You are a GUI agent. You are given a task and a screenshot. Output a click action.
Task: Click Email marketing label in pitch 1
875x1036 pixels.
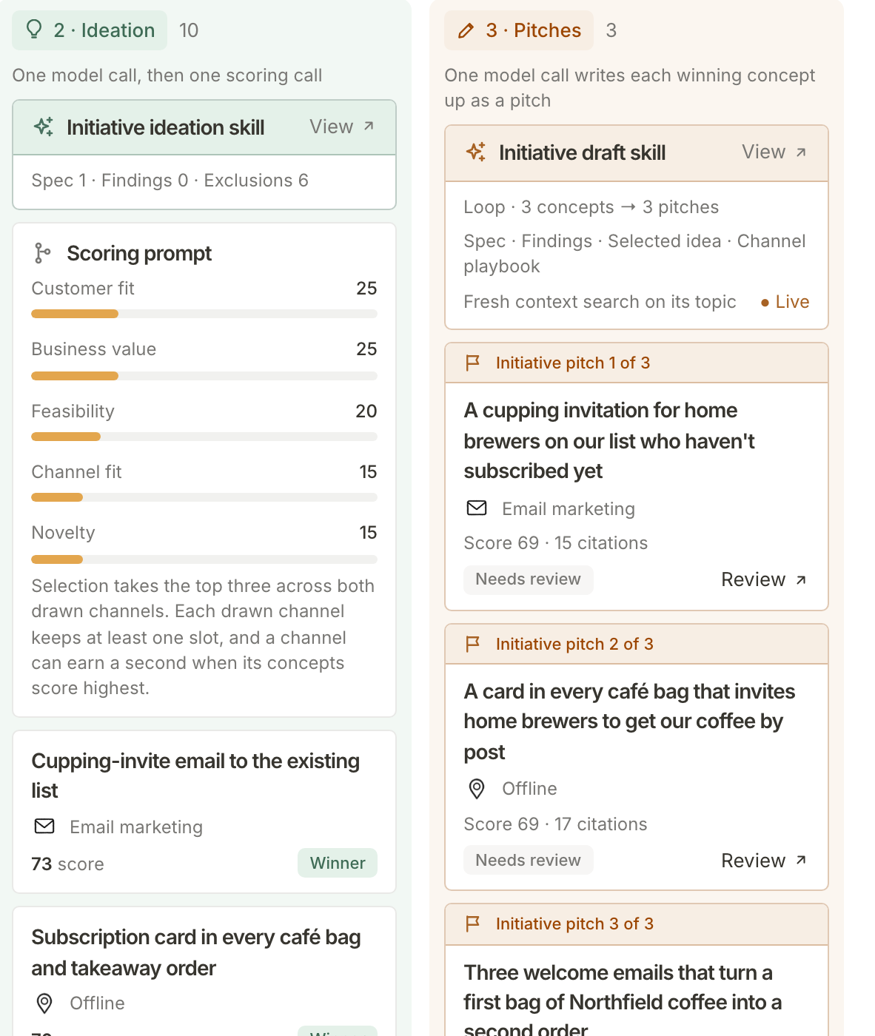[569, 509]
